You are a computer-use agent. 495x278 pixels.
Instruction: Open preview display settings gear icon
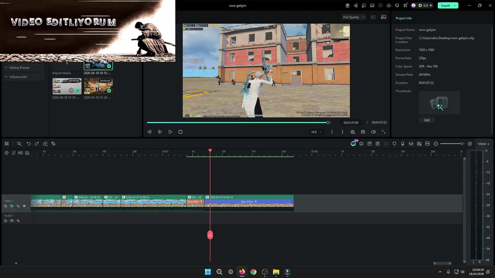[353, 132]
